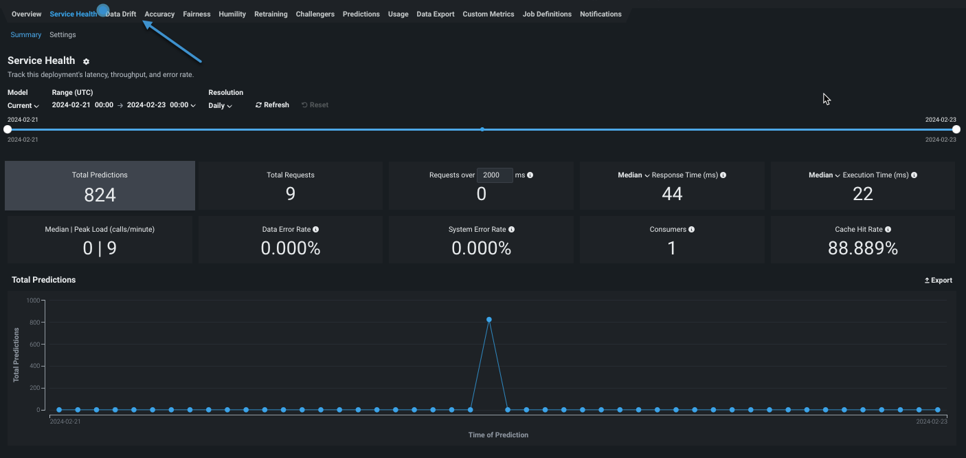
Task: Open the Model Current dropdown
Action: pyautogui.click(x=23, y=106)
